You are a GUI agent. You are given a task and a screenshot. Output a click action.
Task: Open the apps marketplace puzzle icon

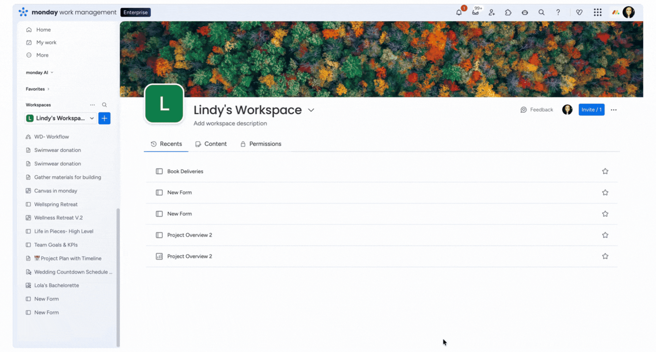click(x=508, y=13)
